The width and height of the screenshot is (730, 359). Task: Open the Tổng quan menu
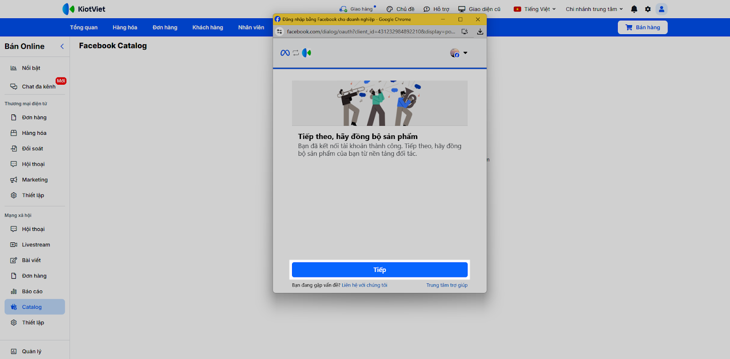(x=83, y=27)
